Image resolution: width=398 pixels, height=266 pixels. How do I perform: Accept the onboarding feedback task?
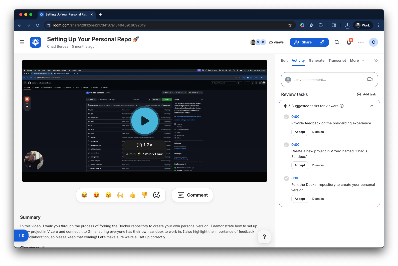pyautogui.click(x=300, y=132)
